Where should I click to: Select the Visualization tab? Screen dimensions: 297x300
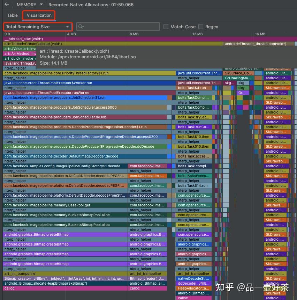pyautogui.click(x=39, y=15)
